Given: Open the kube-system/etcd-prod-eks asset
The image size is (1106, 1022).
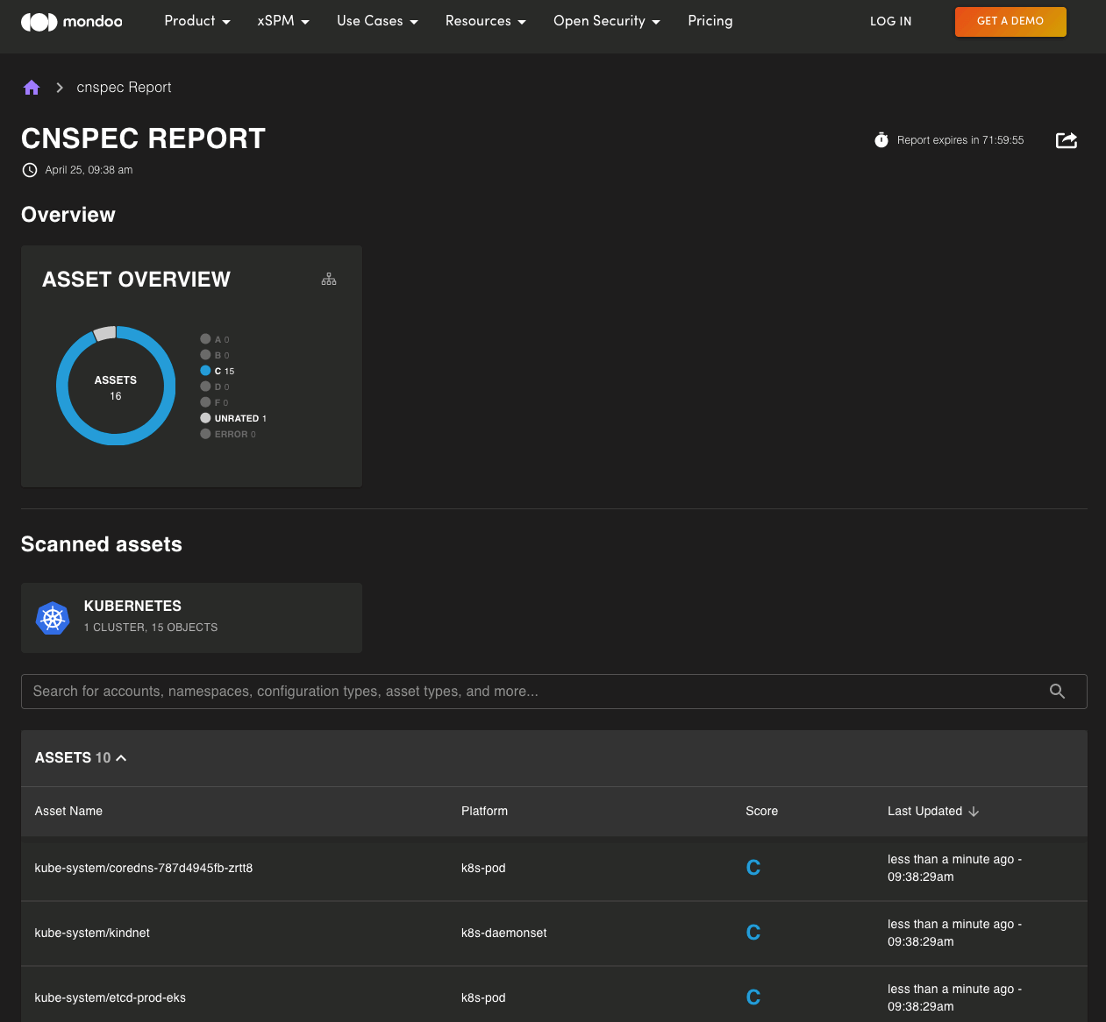Looking at the screenshot, I should click(110, 997).
